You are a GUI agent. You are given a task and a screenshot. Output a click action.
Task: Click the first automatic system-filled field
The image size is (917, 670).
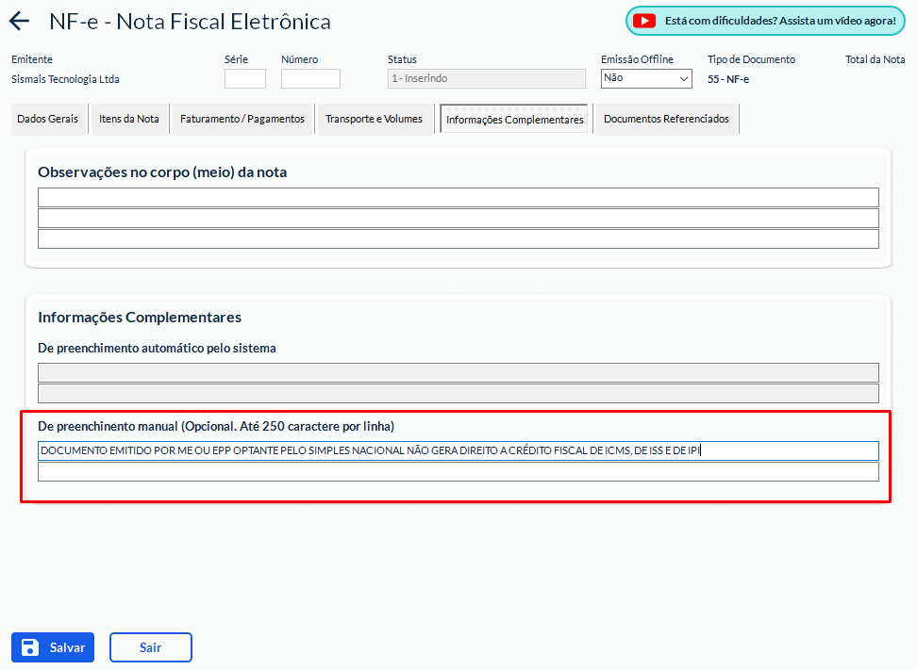(x=458, y=372)
